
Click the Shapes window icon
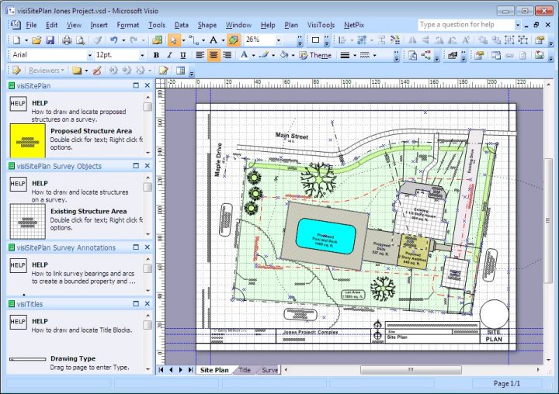pyautogui.click(x=157, y=40)
